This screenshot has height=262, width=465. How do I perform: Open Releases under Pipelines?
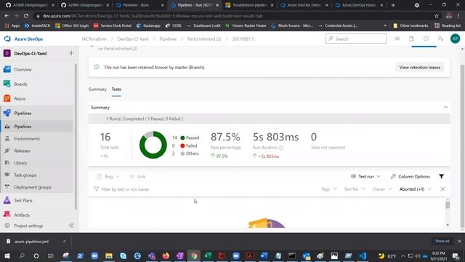tap(22, 151)
